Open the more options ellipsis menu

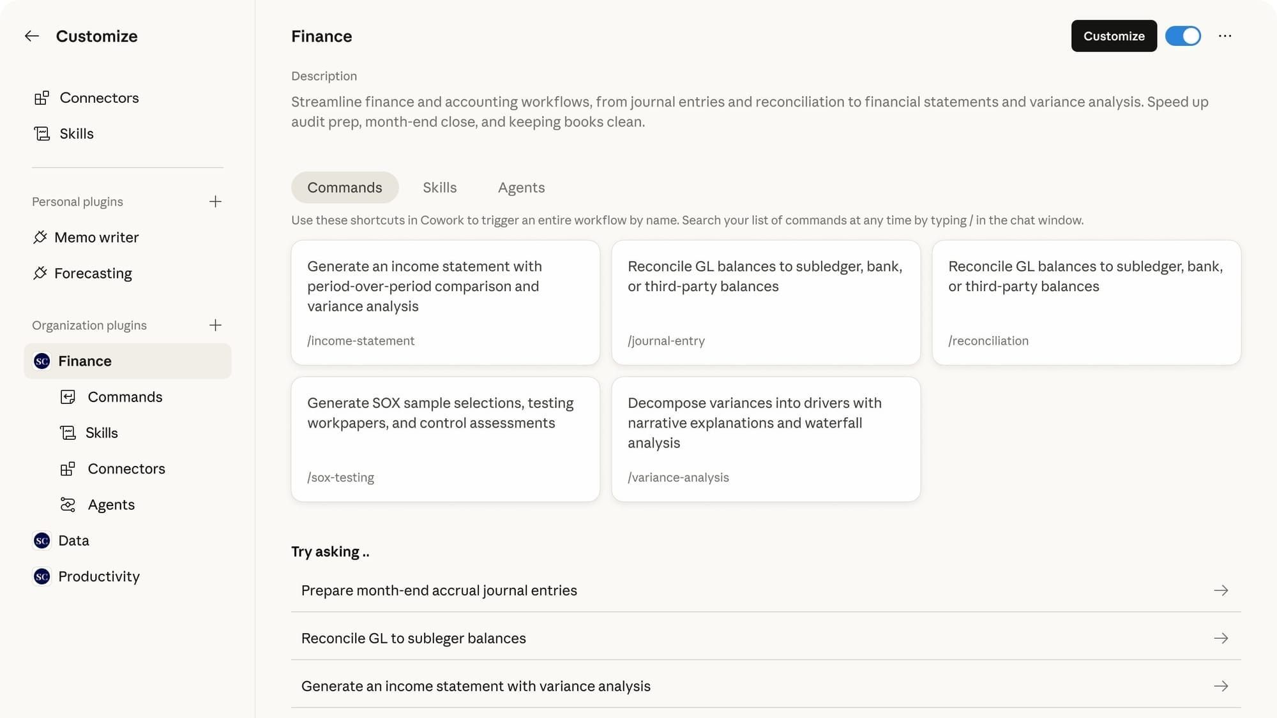[x=1225, y=36]
